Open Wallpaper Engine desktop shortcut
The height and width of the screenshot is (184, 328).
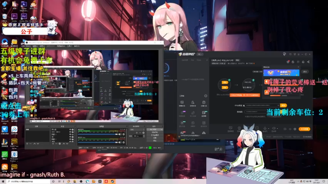click(x=14, y=155)
